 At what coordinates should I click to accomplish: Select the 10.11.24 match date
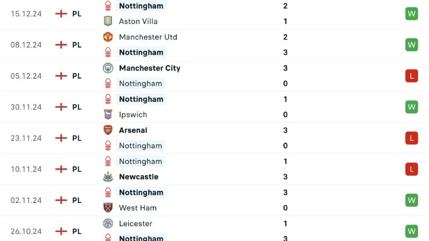point(26,169)
